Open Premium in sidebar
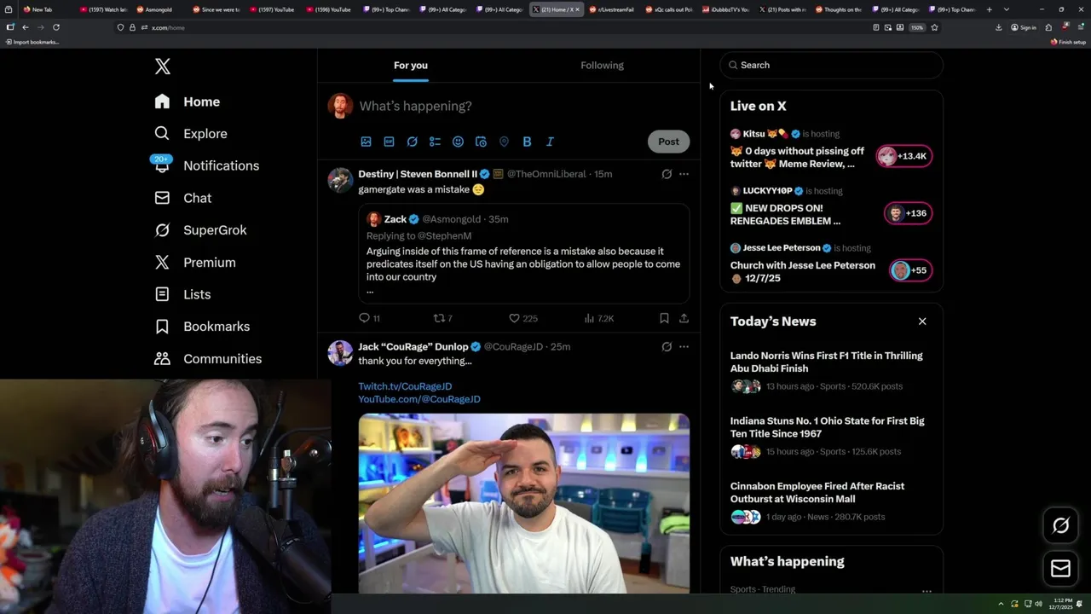 pyautogui.click(x=195, y=263)
